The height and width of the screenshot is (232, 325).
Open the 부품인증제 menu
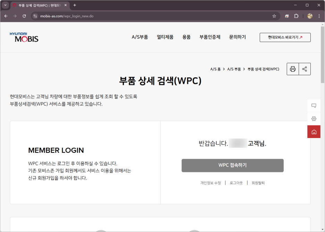coord(210,37)
